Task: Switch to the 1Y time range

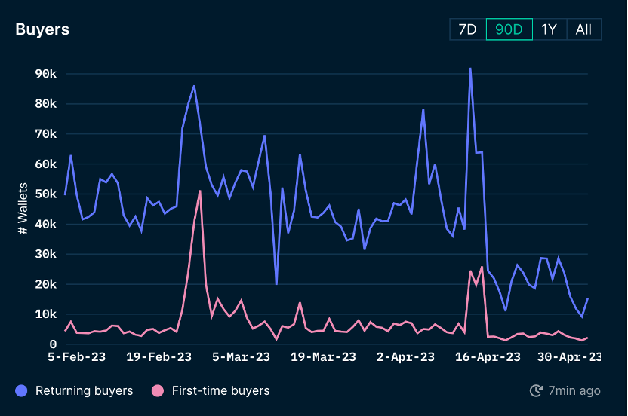Action: [x=549, y=29]
